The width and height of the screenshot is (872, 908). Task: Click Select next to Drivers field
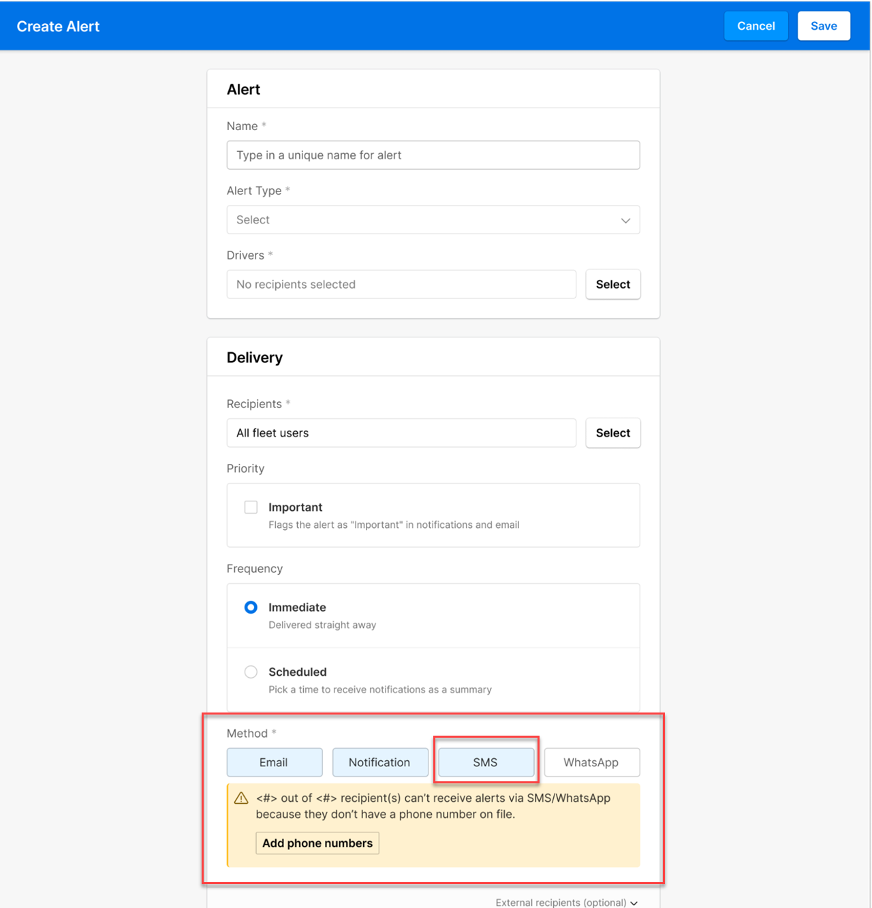(x=612, y=285)
